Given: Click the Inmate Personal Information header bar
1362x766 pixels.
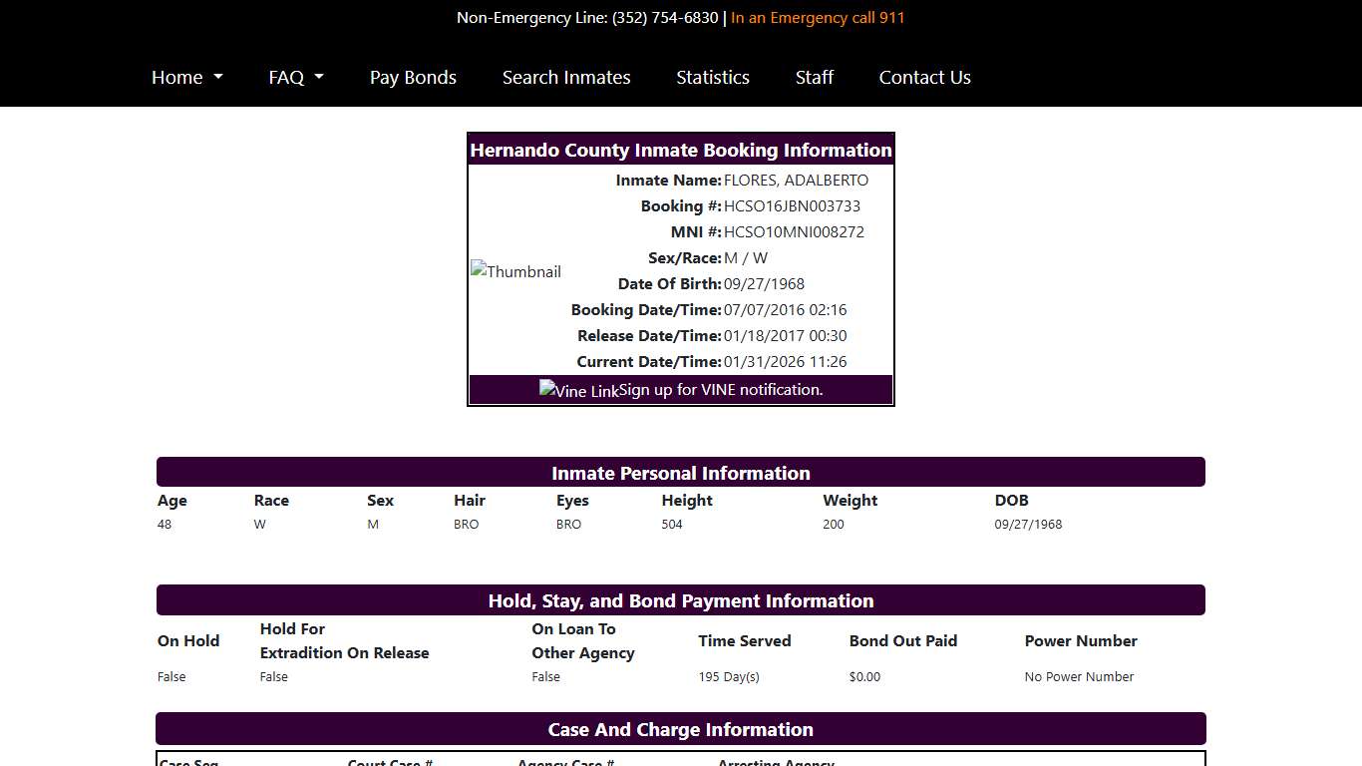Looking at the screenshot, I should click(x=681, y=472).
